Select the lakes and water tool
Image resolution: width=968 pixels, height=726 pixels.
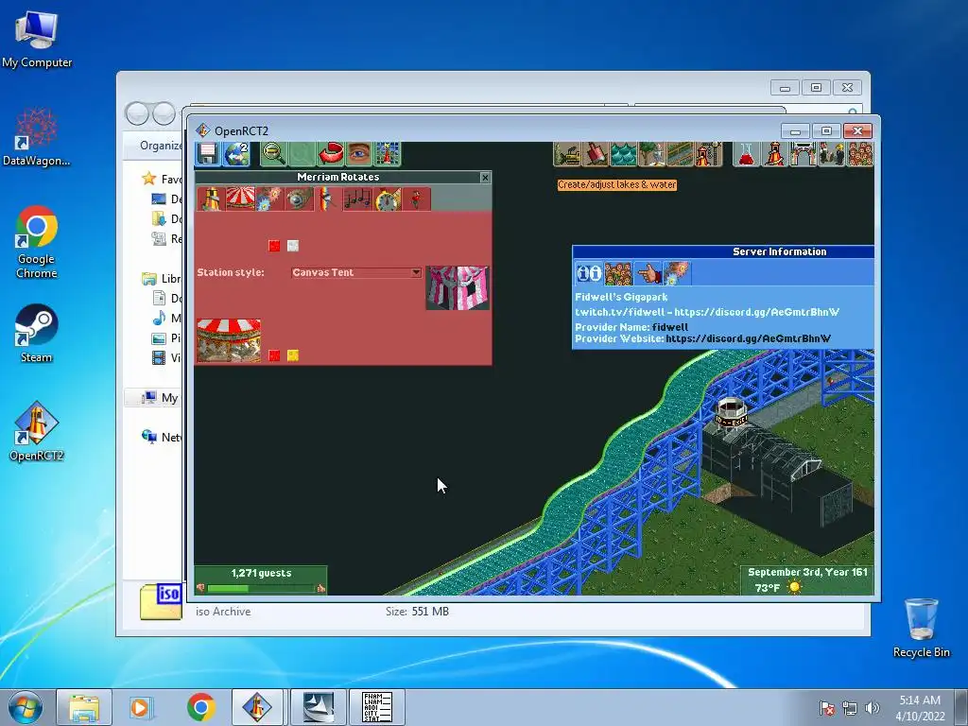coord(624,154)
